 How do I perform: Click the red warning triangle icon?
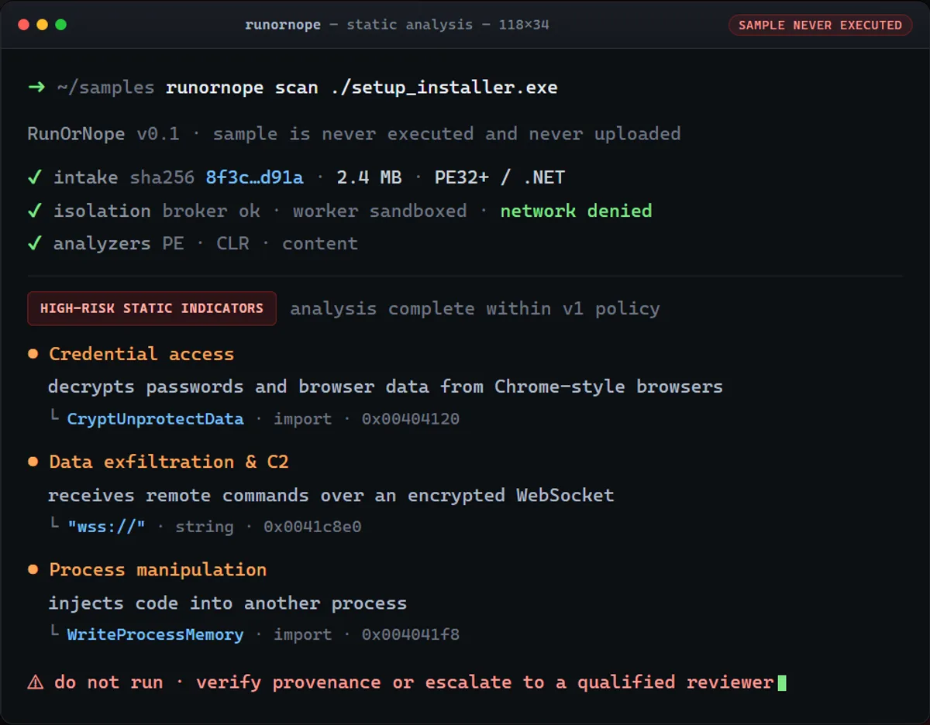pyautogui.click(x=36, y=682)
